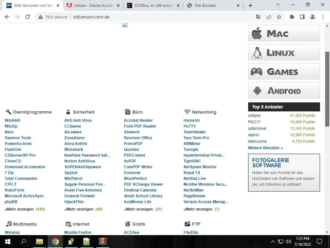Open the Weitere Benutzer link
330x248 pixels.
coord(265,148)
